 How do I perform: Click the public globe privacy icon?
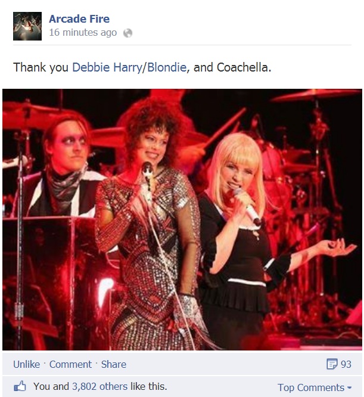tap(127, 33)
